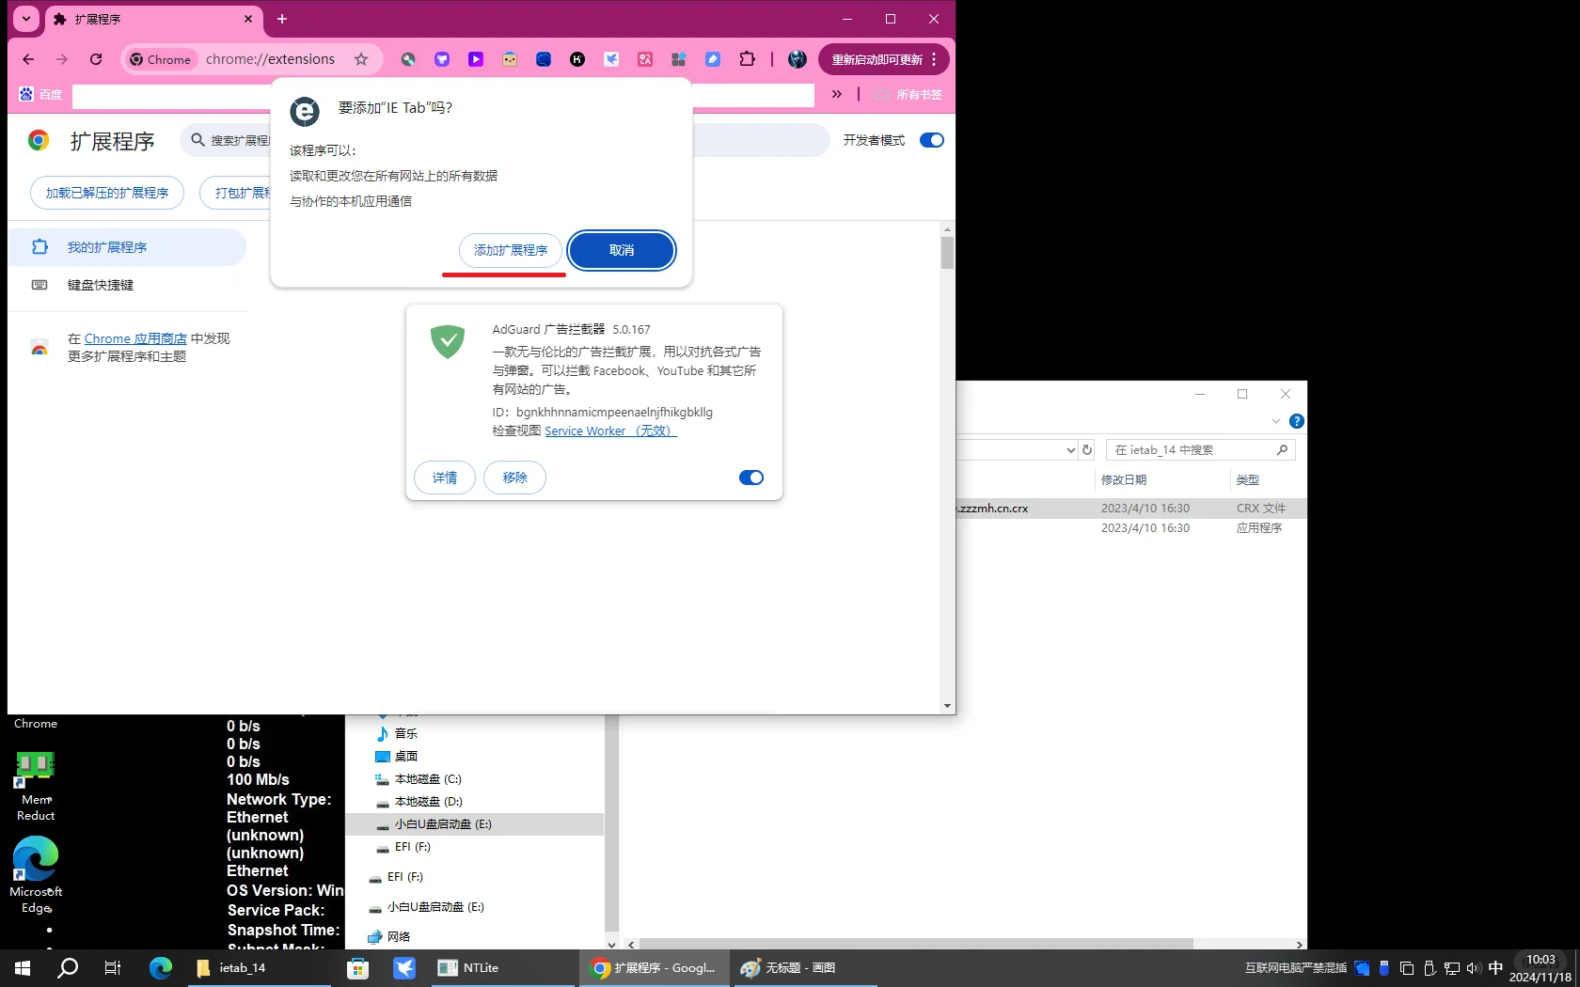Click the purple play-button extension icon
Screen dimensions: 1580x987
pos(476,59)
